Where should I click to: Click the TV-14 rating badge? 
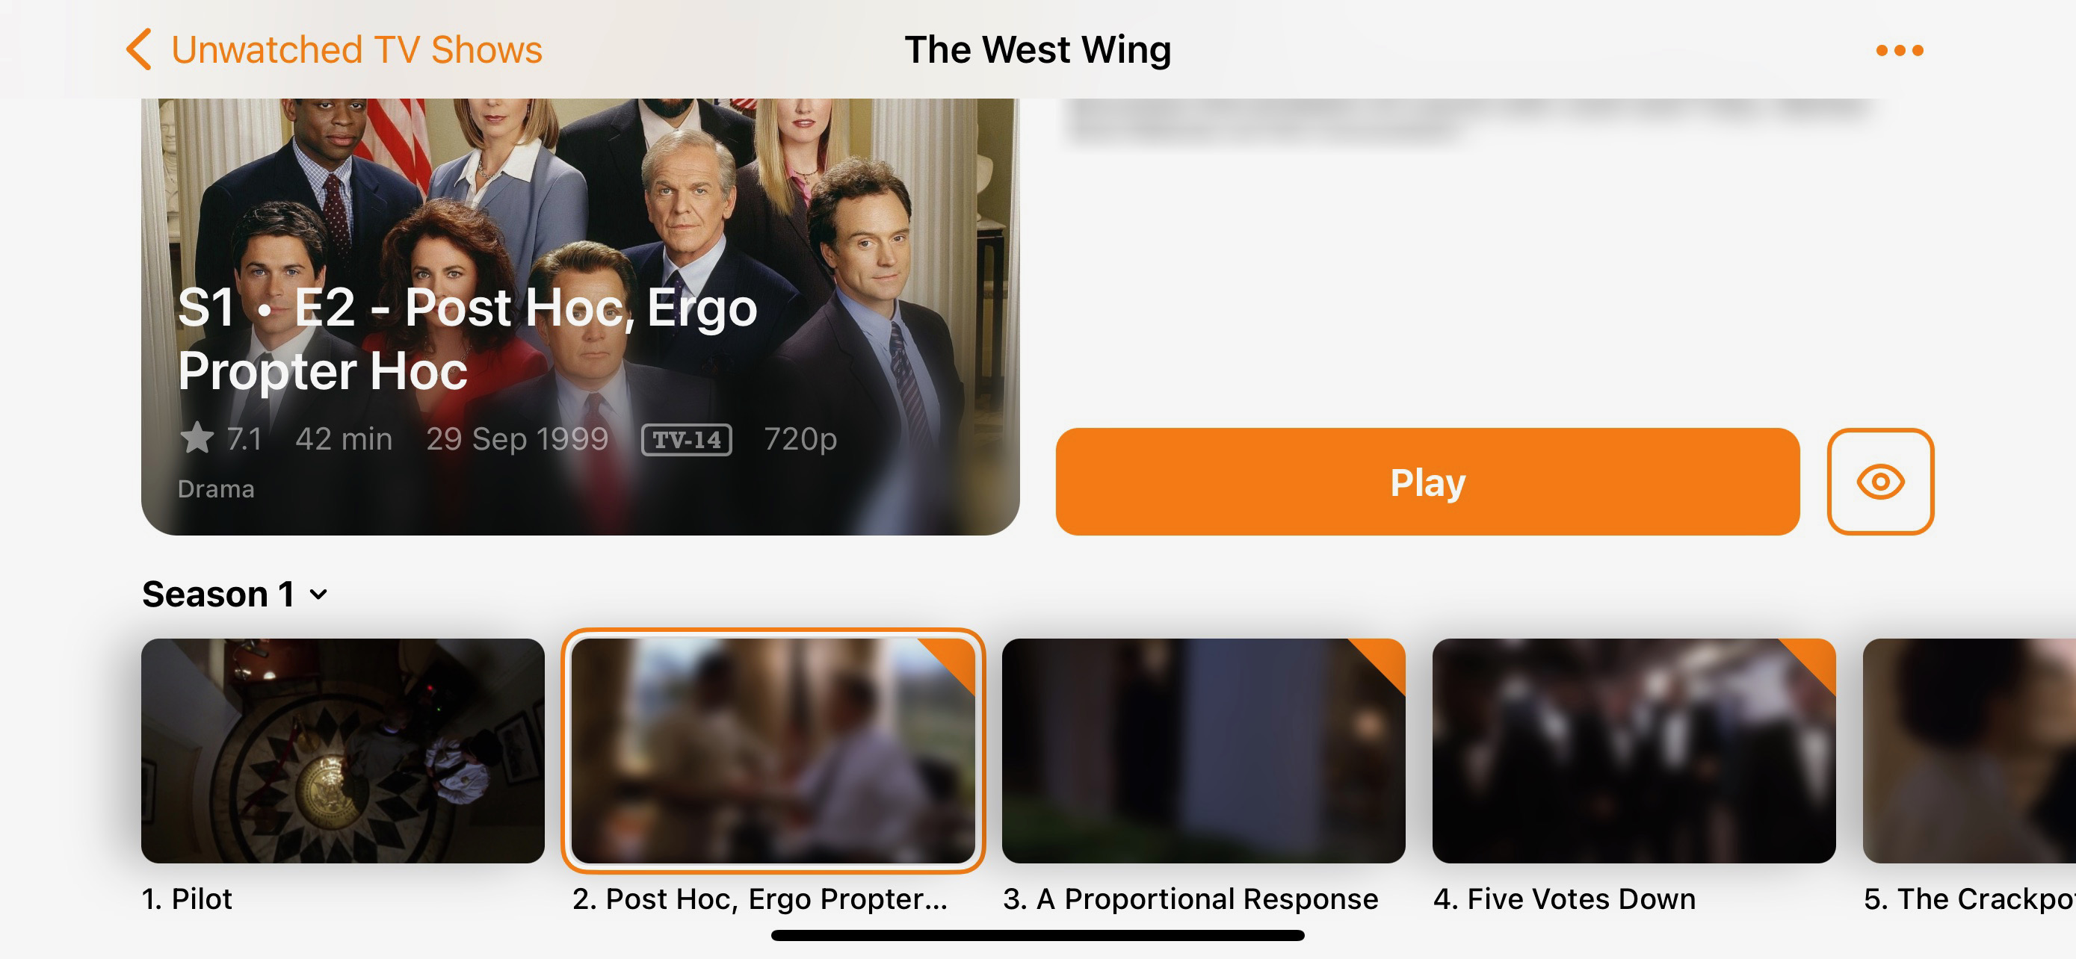pyautogui.click(x=687, y=440)
